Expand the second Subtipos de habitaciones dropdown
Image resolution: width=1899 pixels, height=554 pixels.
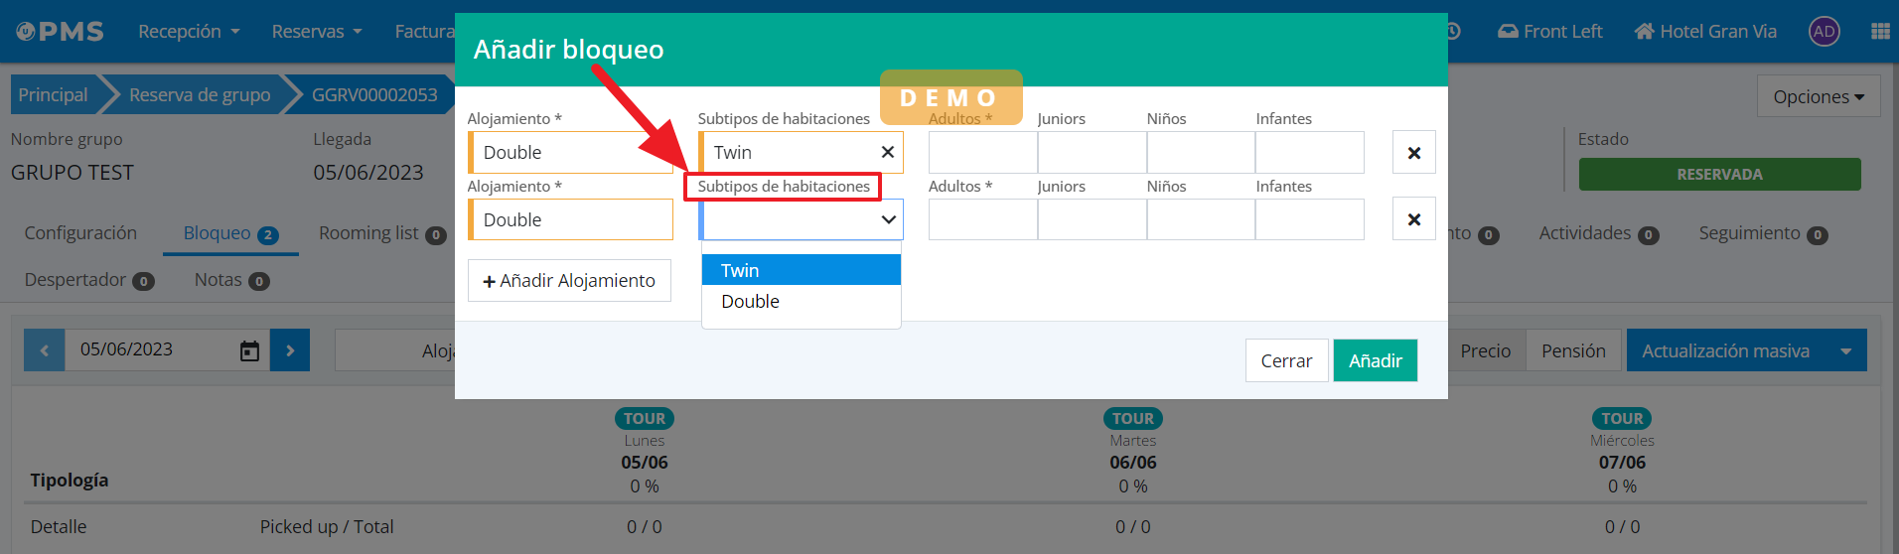pyautogui.click(x=801, y=219)
